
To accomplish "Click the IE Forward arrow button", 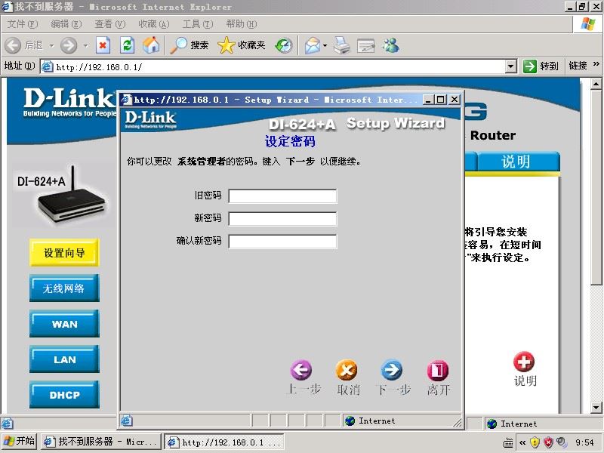I will pyautogui.click(x=69, y=45).
